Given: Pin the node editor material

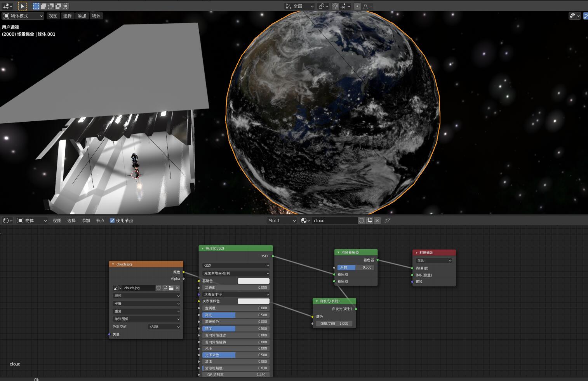Looking at the screenshot, I should [x=387, y=221].
